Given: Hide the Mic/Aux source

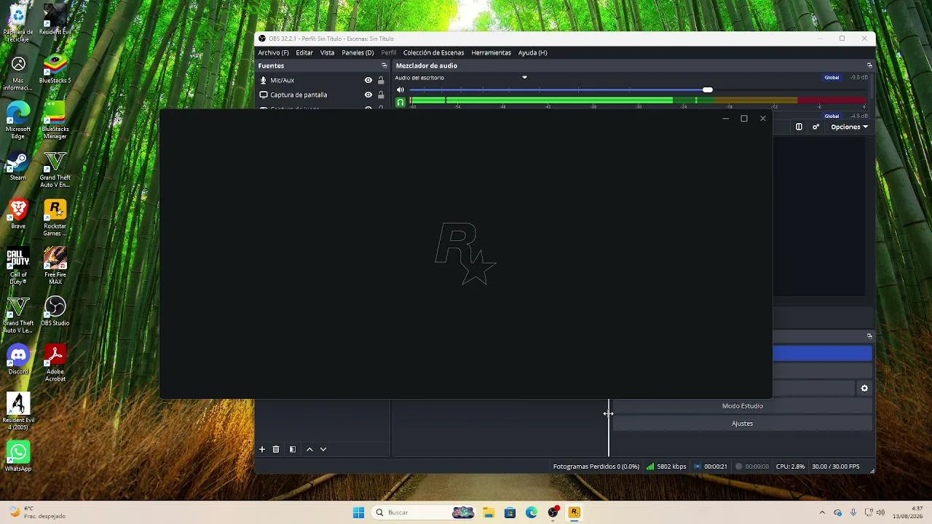Looking at the screenshot, I should click(368, 80).
